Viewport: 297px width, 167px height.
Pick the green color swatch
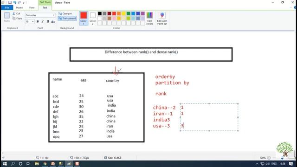point(129,13)
